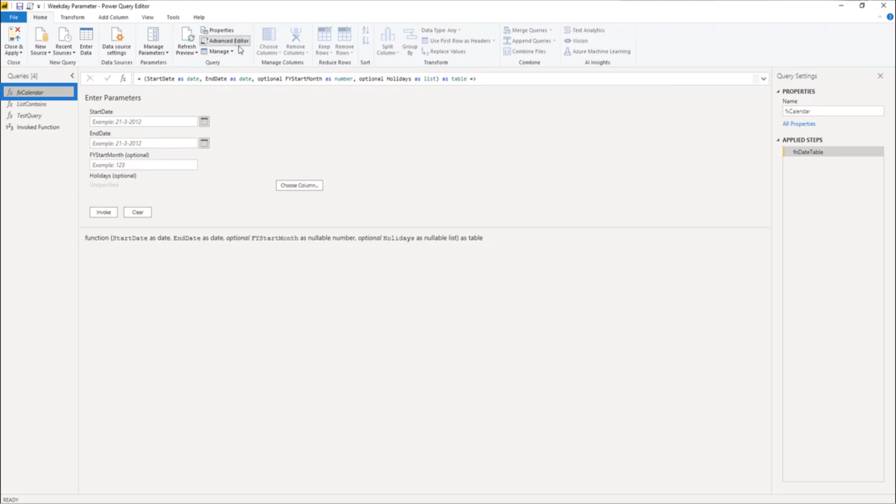
Task: Switch to the Help ribbon tab
Action: pos(199,17)
